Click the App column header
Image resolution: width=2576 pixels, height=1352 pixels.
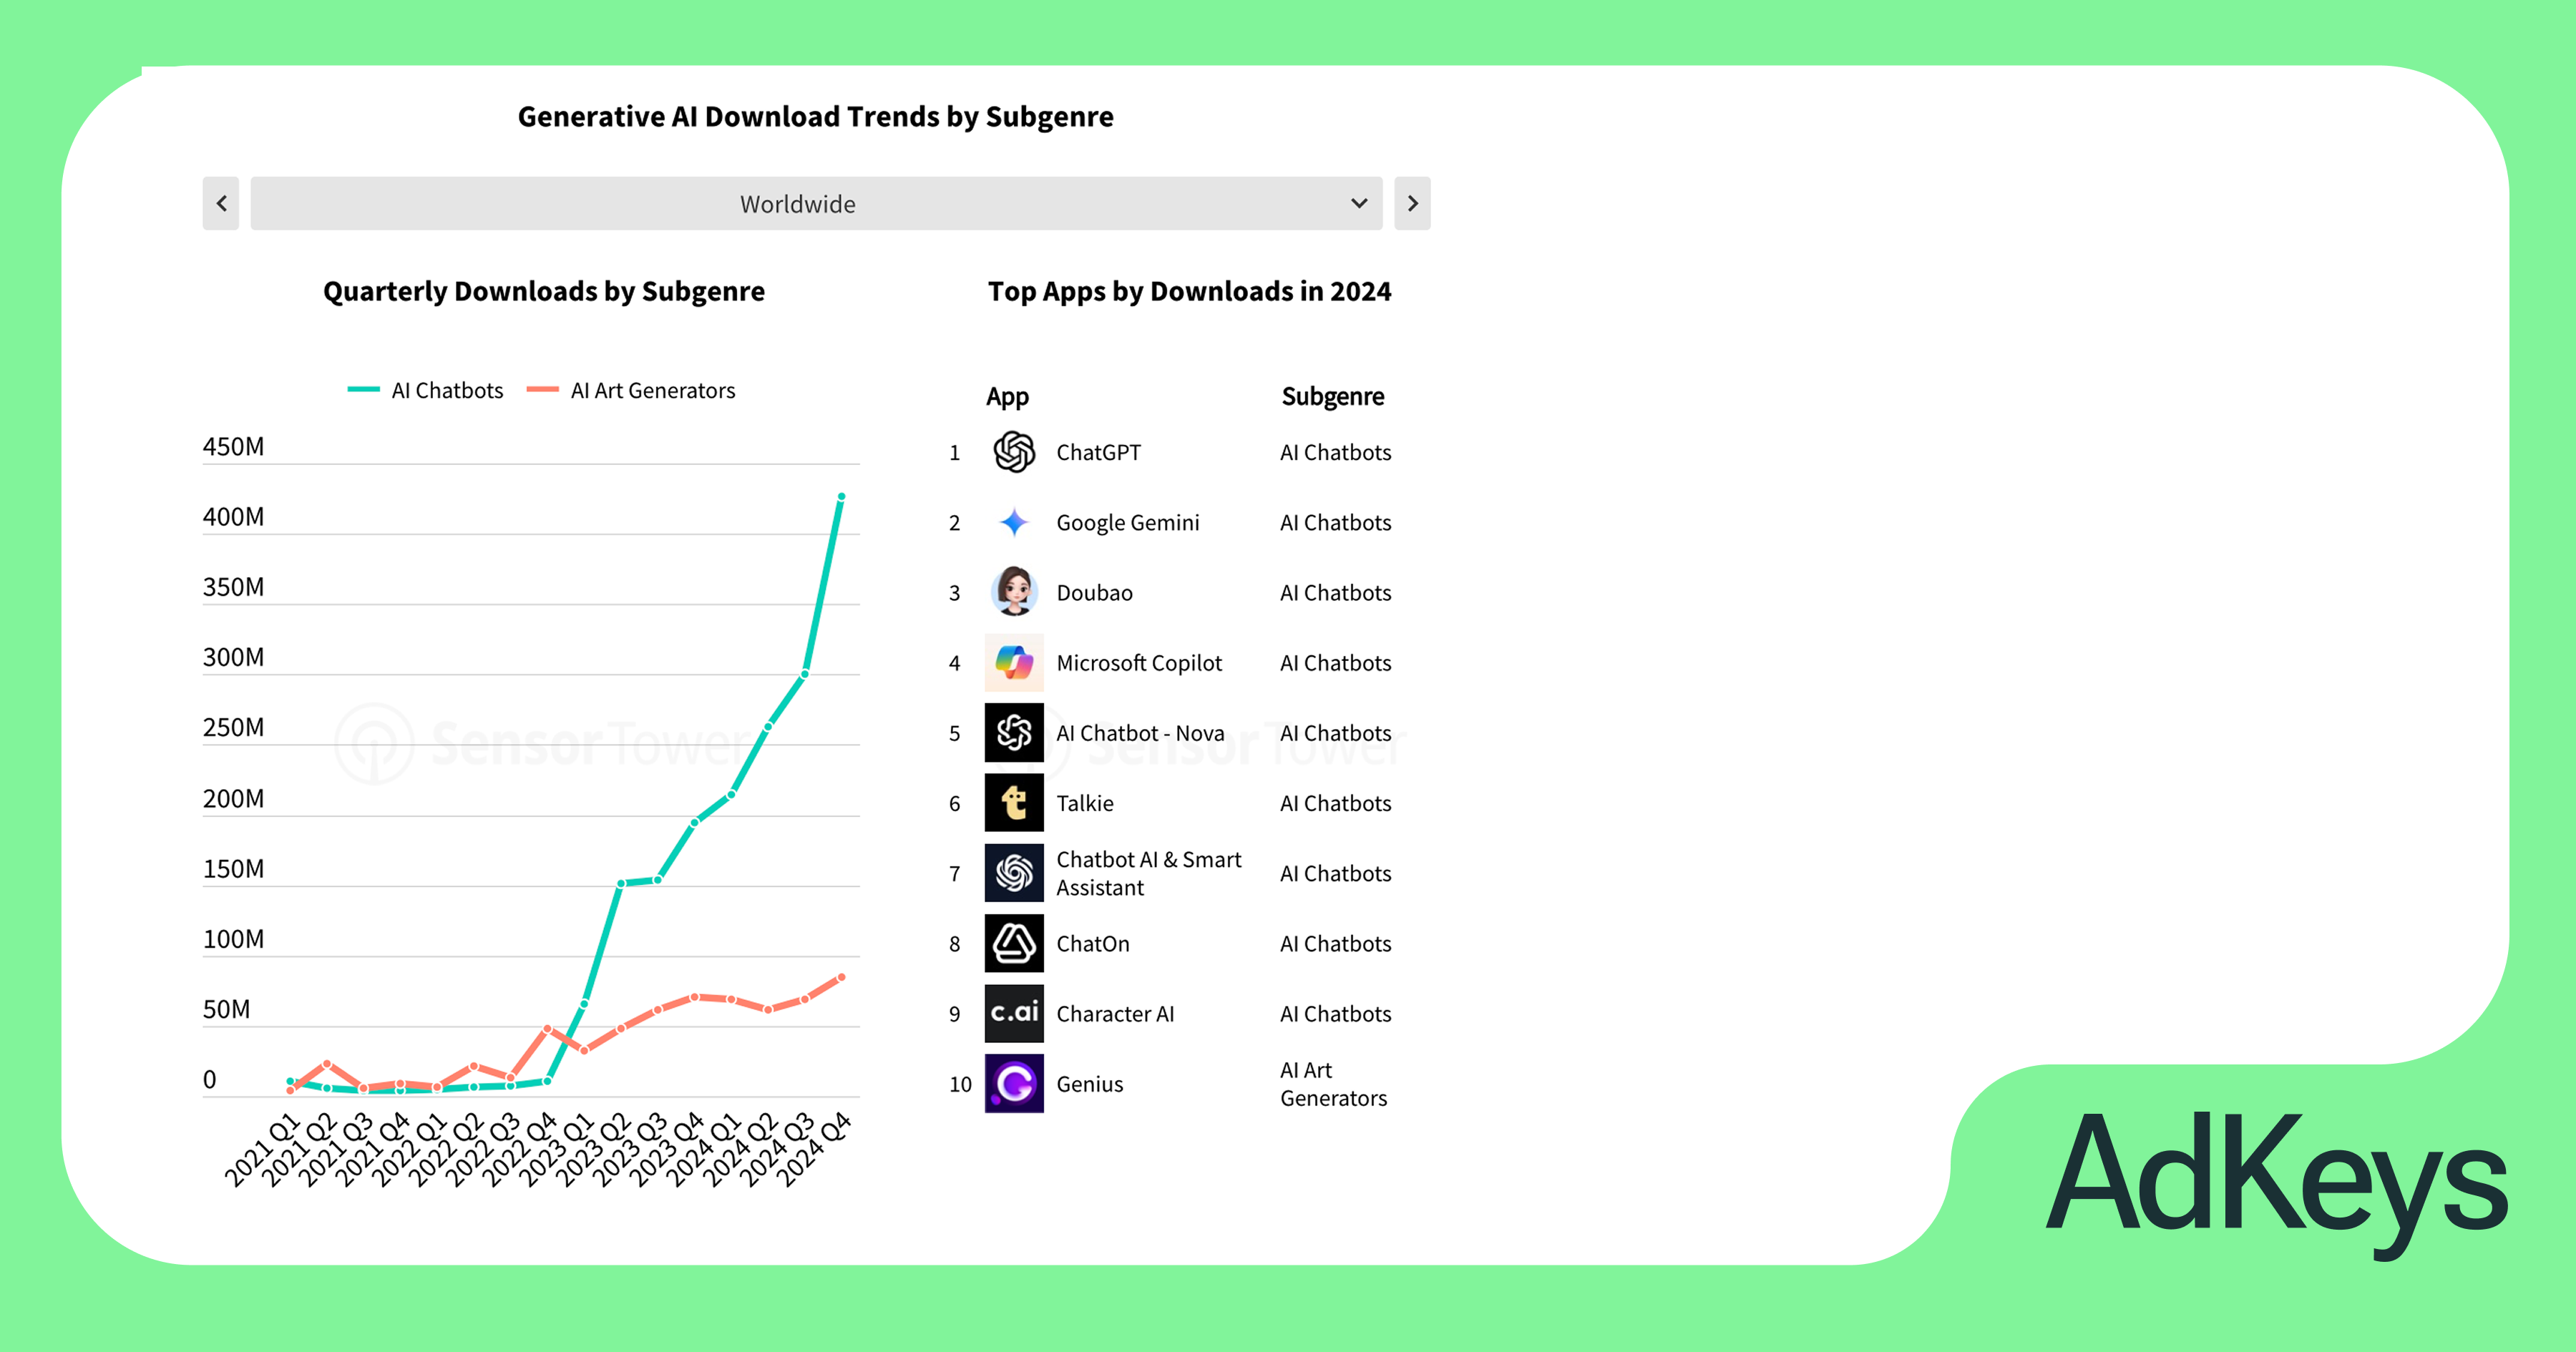(1007, 397)
